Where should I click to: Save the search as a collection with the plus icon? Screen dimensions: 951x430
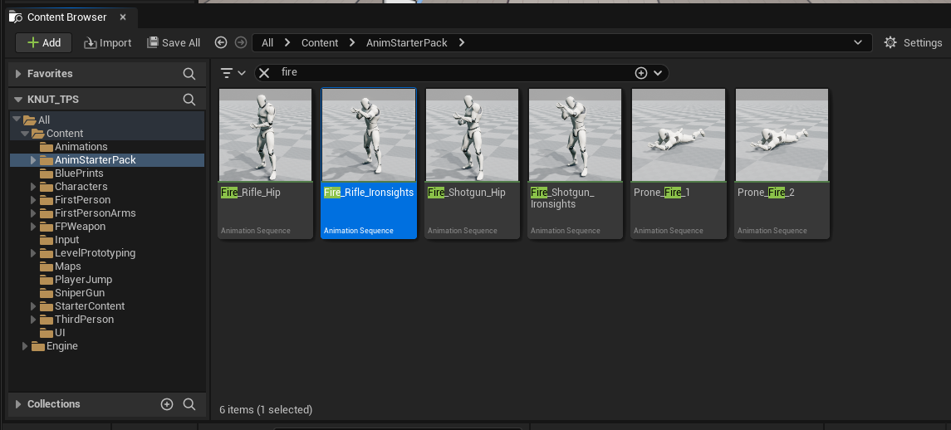641,73
